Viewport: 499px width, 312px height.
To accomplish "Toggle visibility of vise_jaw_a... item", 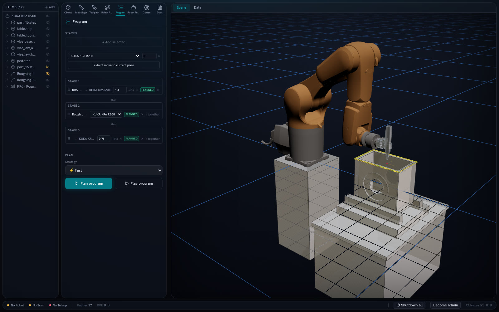I will point(48,48).
